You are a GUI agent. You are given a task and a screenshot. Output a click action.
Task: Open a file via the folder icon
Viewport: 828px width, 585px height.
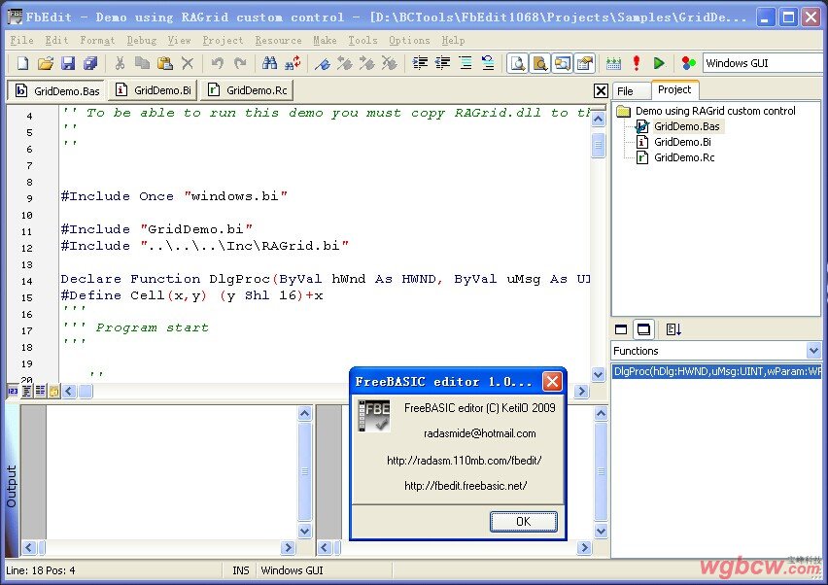pyautogui.click(x=46, y=63)
